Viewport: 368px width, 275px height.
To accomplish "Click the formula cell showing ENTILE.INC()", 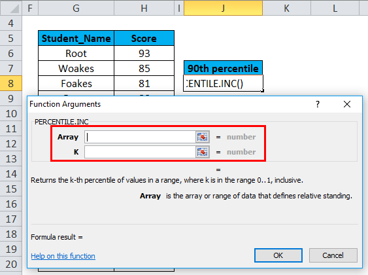I will (x=223, y=83).
